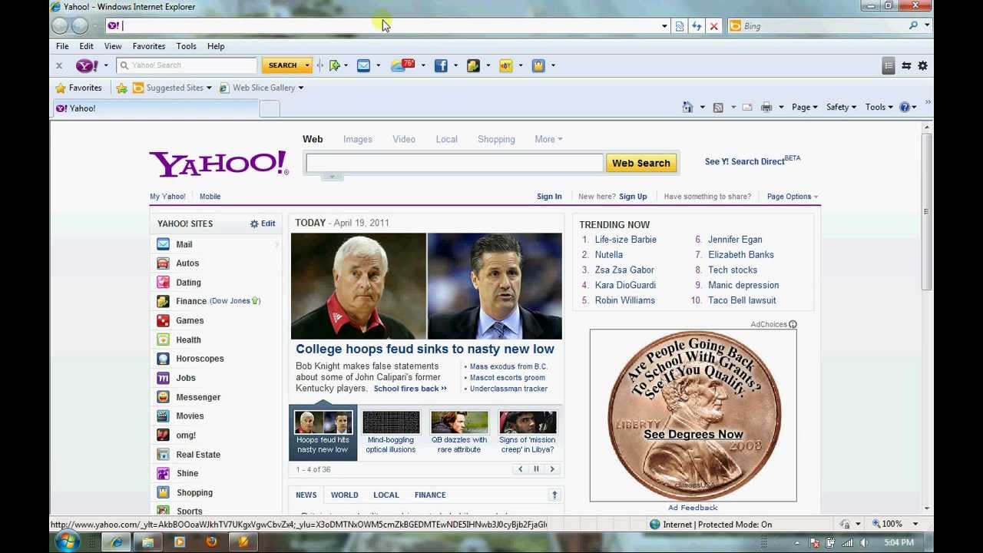
Task: Click the Add to Favorites star icon
Action: pyautogui.click(x=121, y=88)
